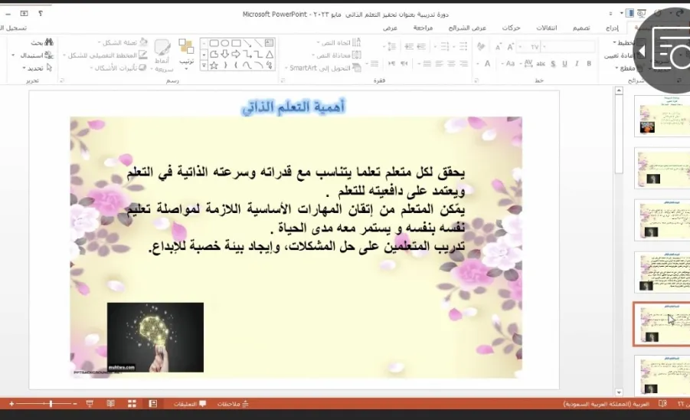
Task: Click the font color A icon
Action: [487, 64]
